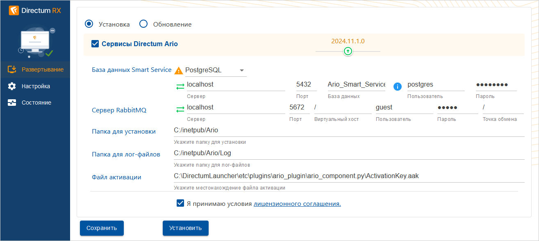
Task: Click the Установить button
Action: coord(186,228)
